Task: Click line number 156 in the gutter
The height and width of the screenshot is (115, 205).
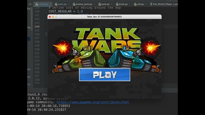Action: [x=37, y=72]
